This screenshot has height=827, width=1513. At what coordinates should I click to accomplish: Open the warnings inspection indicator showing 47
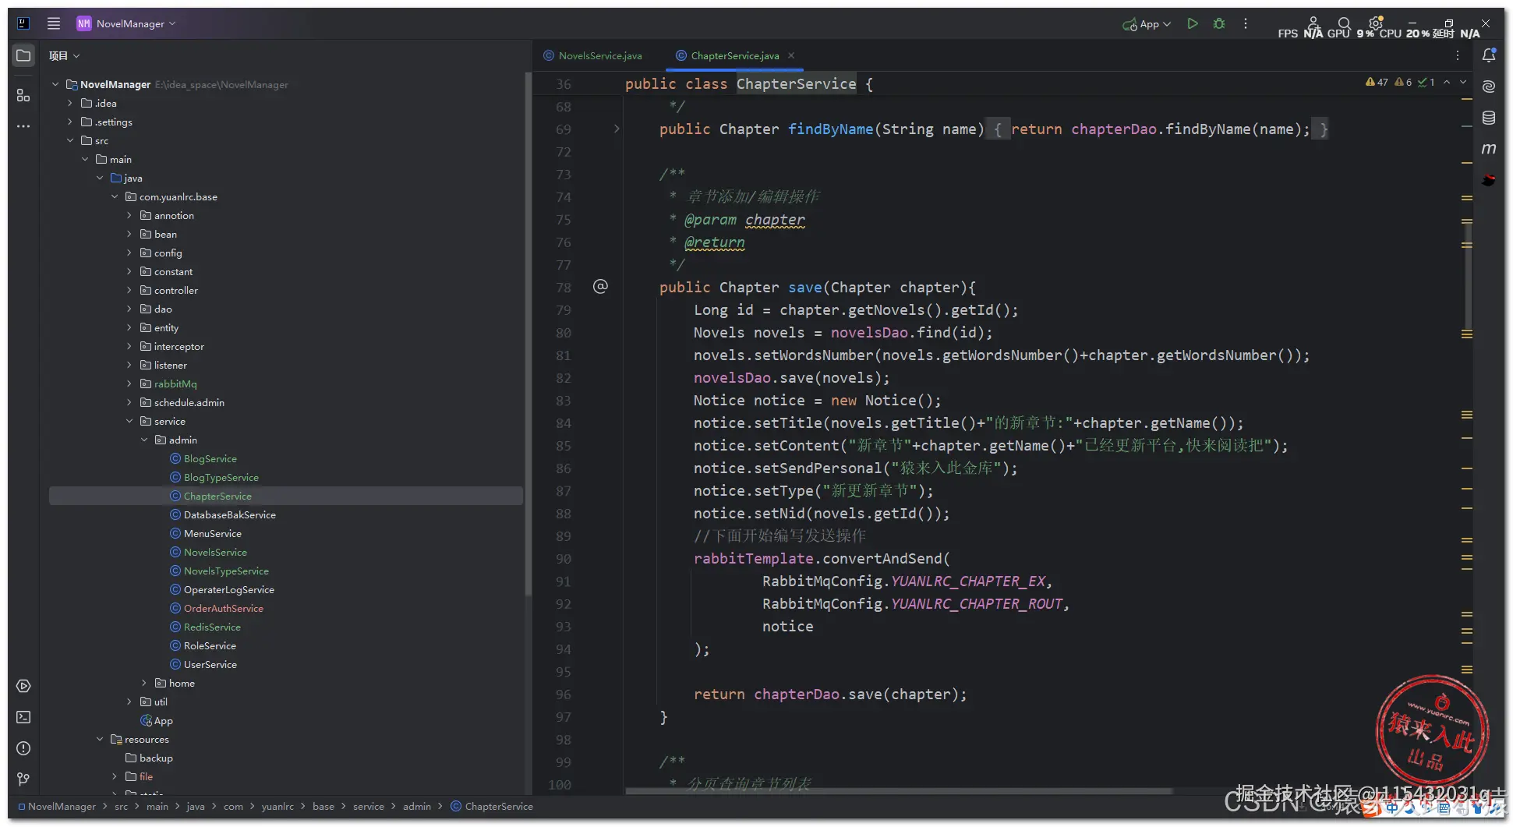(x=1377, y=82)
